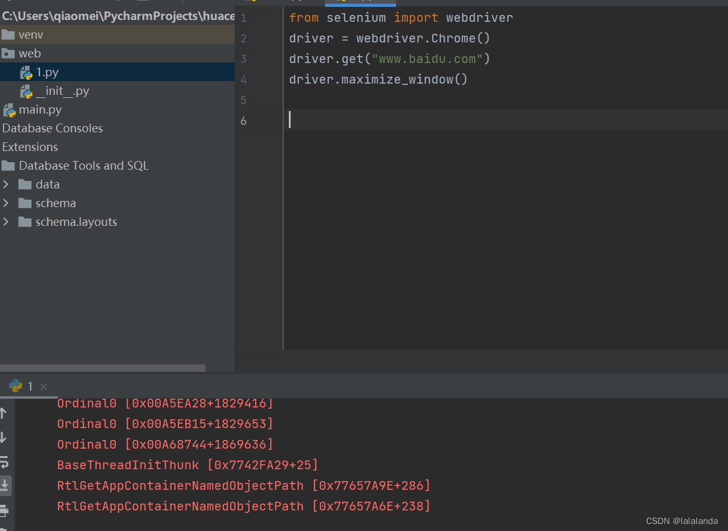Click the up stack trace arrow
Viewport: 728px width, 531px height.
(3, 412)
